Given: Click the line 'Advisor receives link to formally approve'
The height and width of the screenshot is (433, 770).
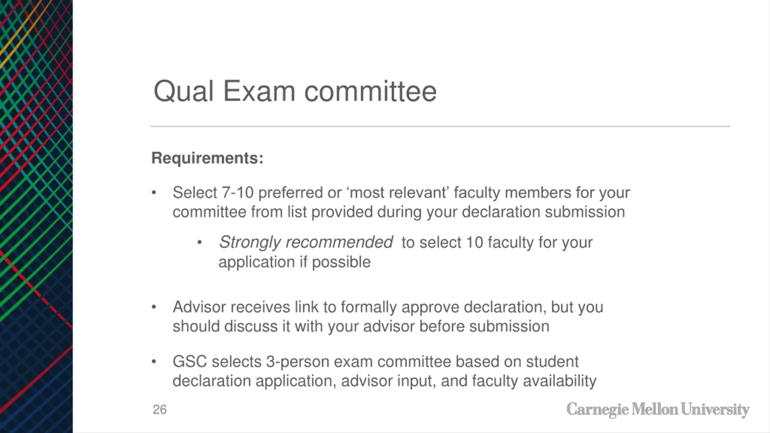Looking at the screenshot, I should pyautogui.click(x=388, y=307).
